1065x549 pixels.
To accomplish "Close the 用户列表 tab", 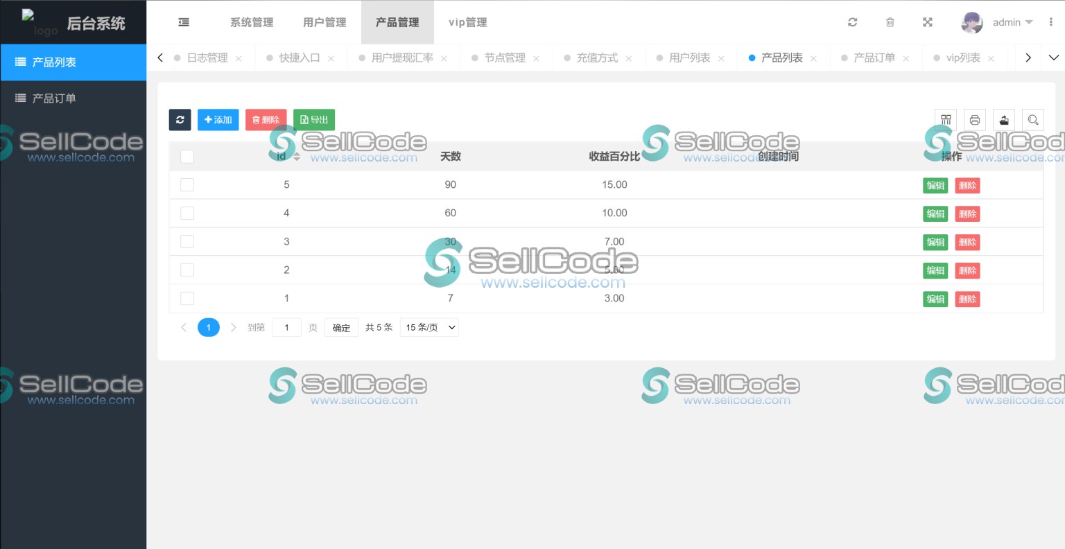I will 721,58.
